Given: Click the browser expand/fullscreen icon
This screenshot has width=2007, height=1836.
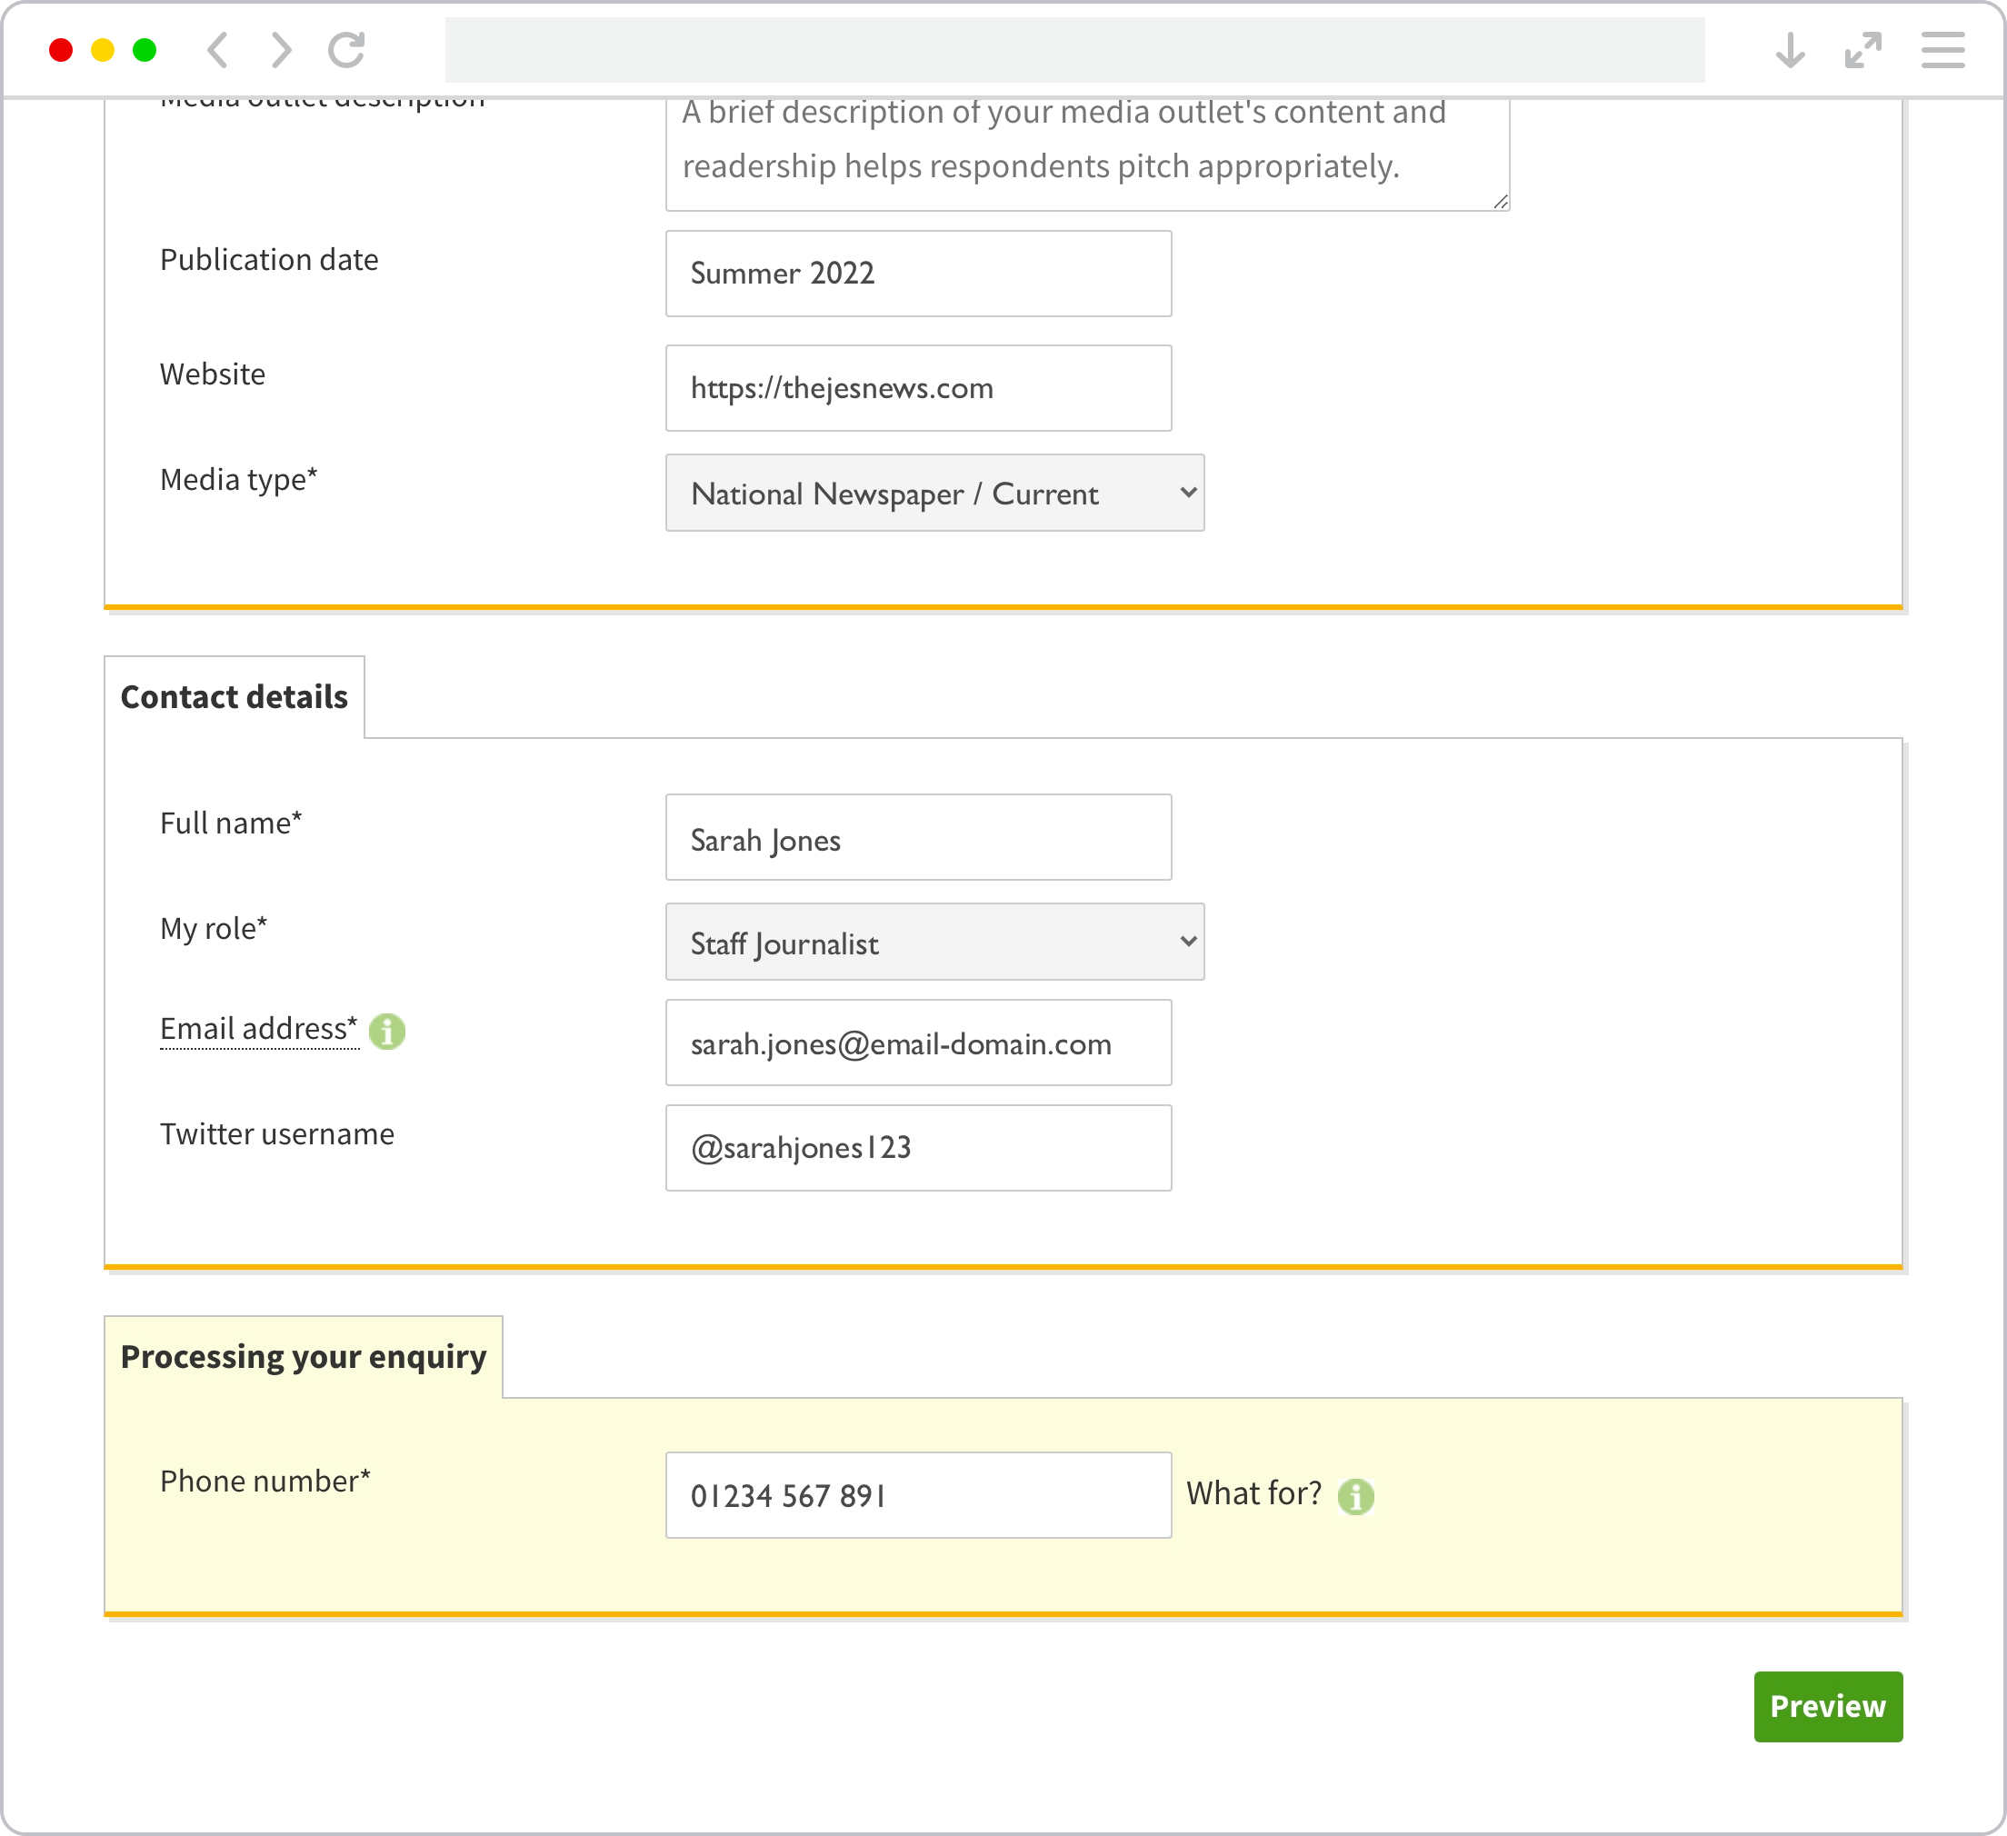Looking at the screenshot, I should [x=1865, y=47].
